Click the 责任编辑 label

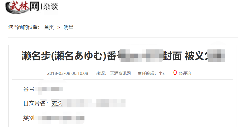pos(147,73)
